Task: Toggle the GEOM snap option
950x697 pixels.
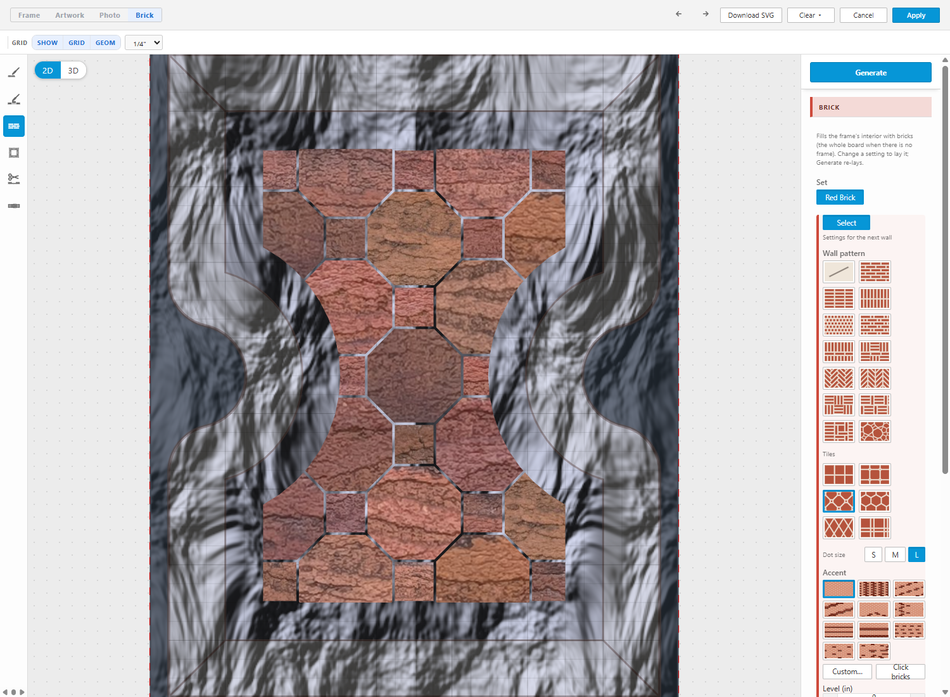Action: (x=106, y=43)
